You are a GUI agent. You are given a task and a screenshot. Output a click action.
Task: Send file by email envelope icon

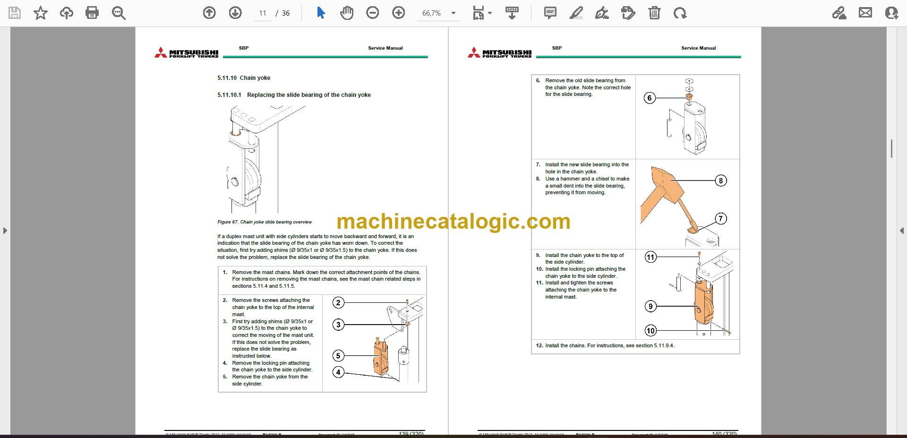[865, 13]
